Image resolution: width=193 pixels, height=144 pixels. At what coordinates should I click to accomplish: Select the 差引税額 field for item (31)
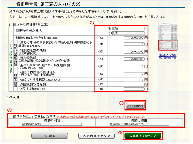[x=134, y=89]
